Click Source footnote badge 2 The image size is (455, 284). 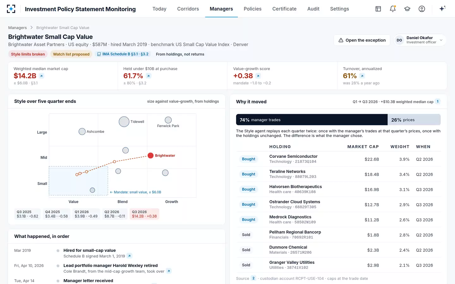point(253,278)
